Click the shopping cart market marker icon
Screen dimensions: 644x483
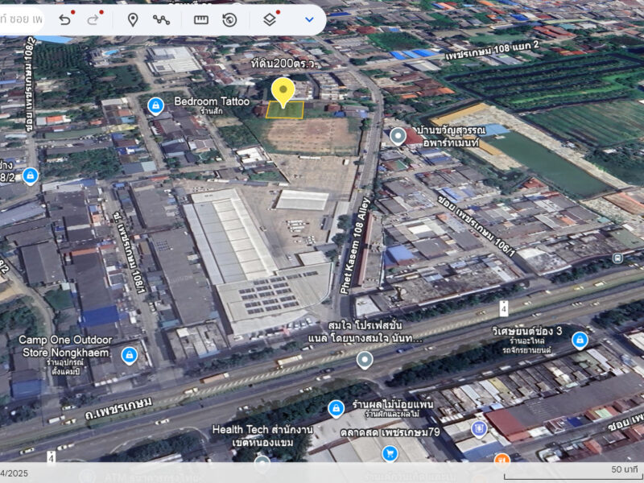pos(390,453)
